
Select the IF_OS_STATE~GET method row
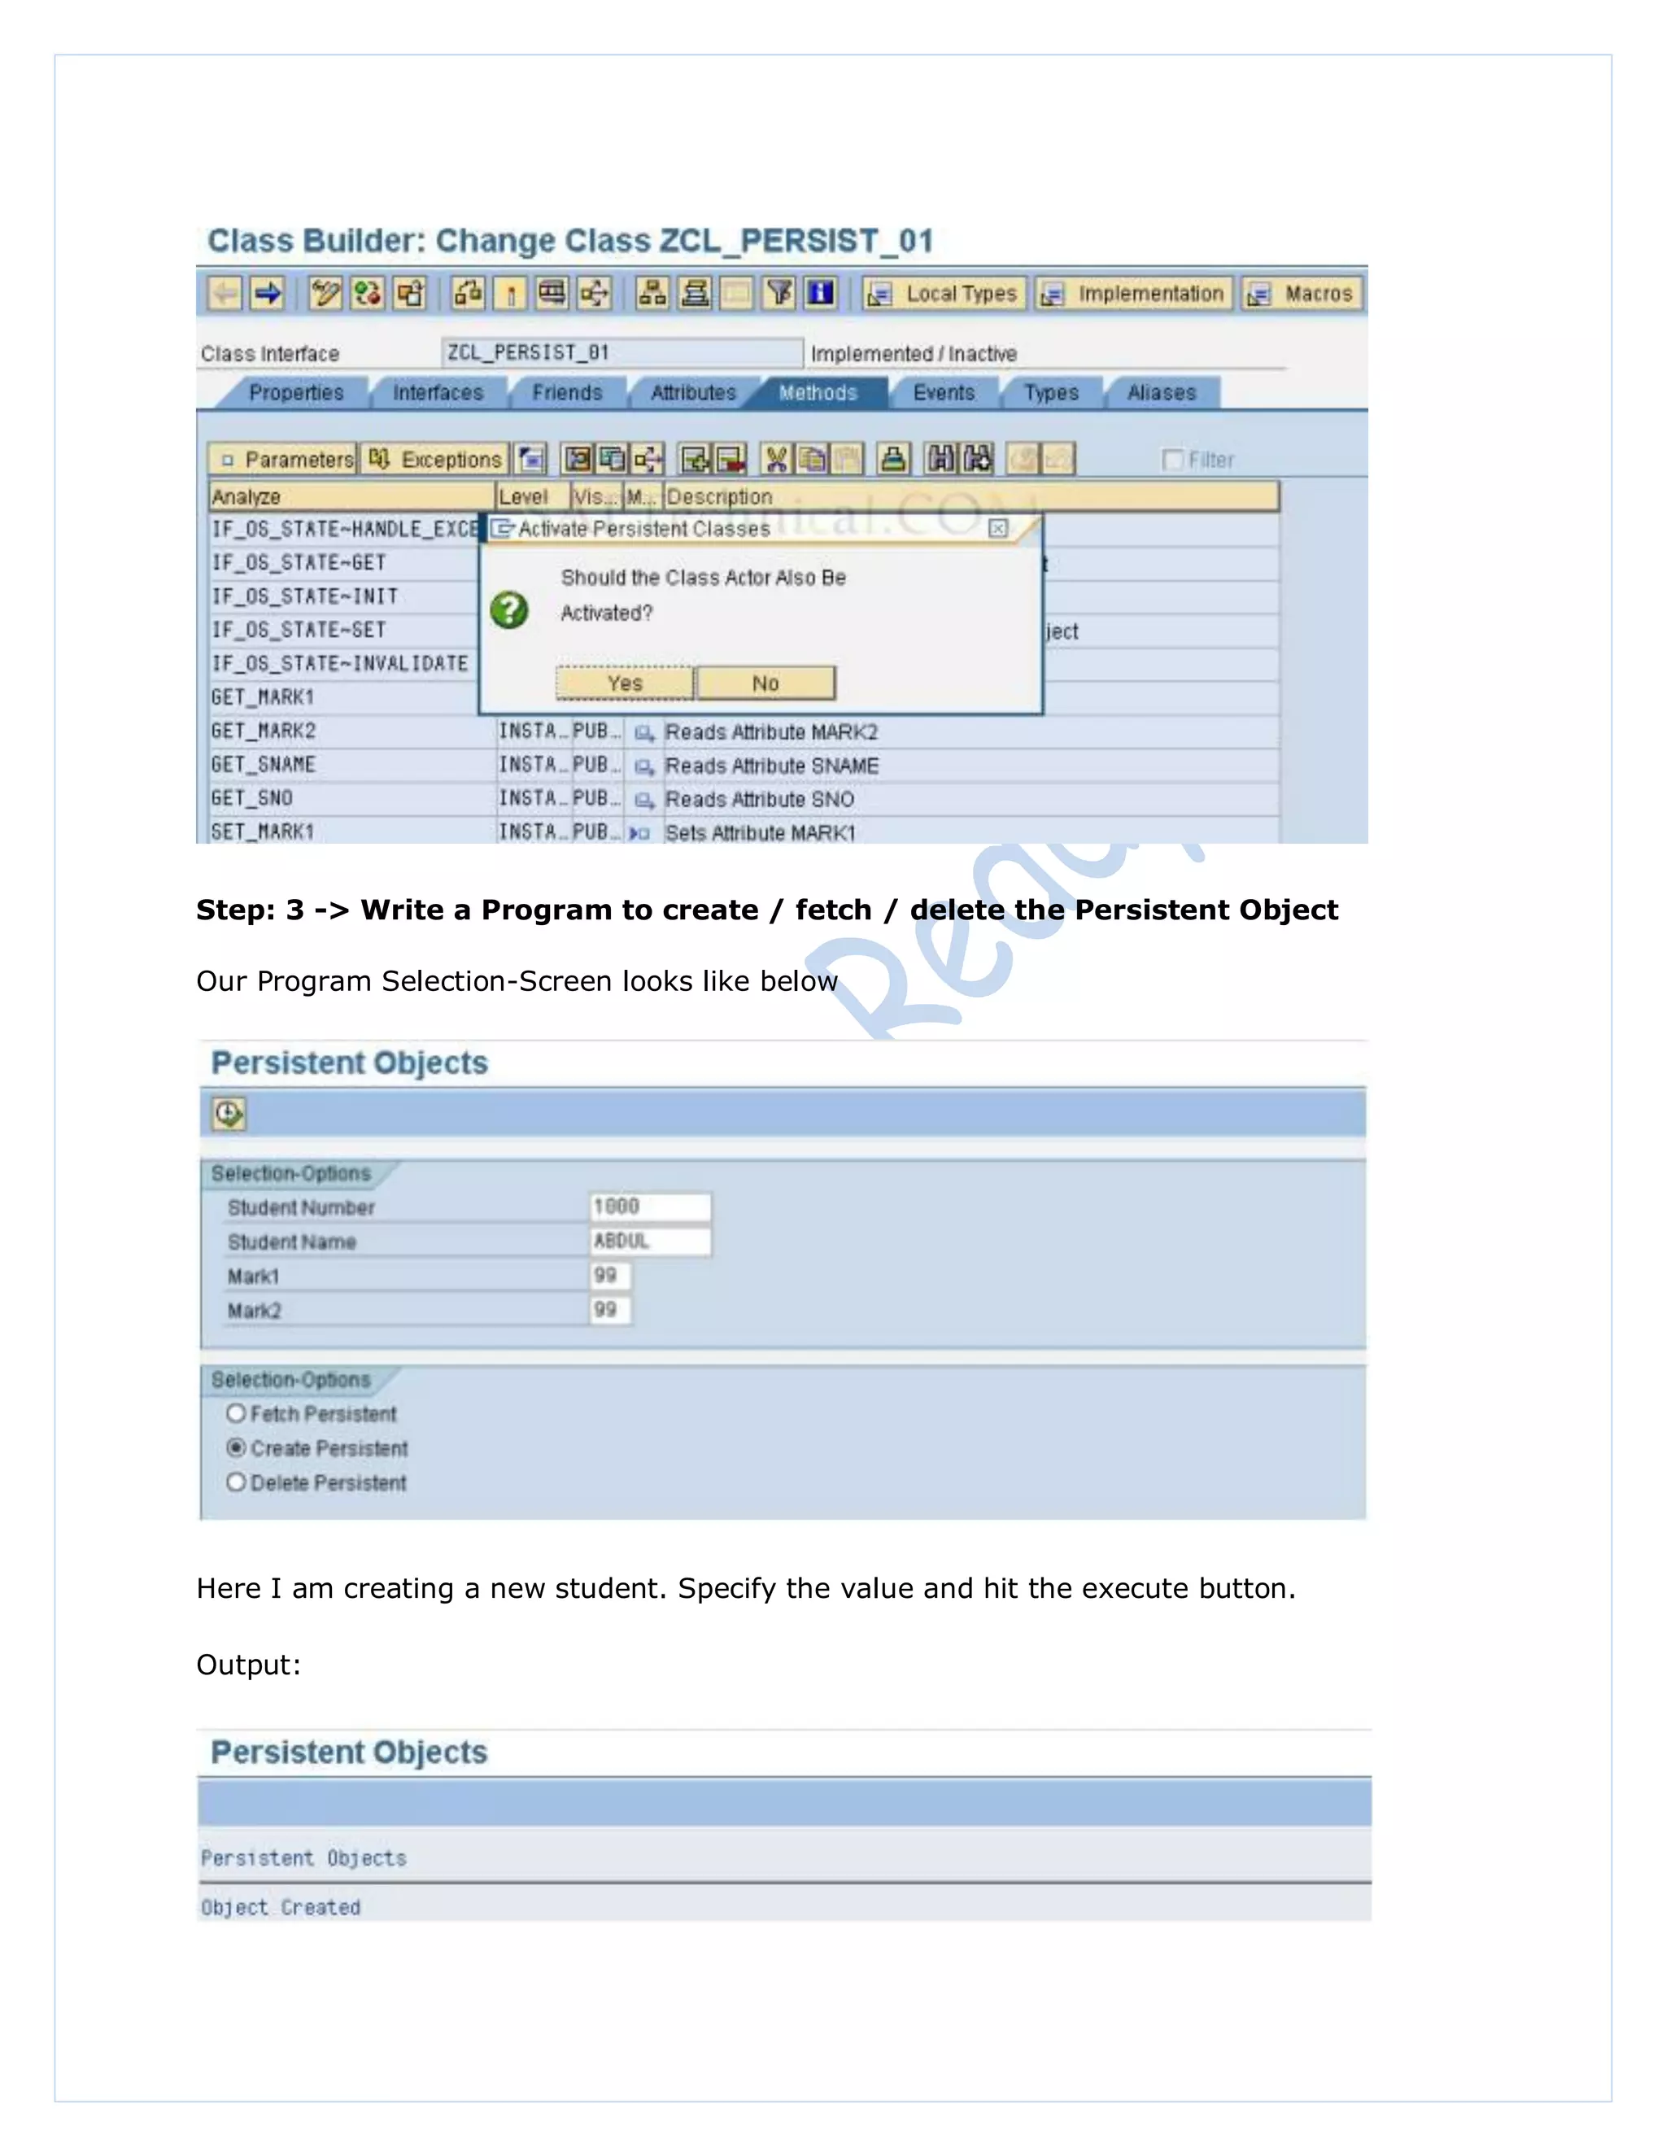(x=343, y=563)
